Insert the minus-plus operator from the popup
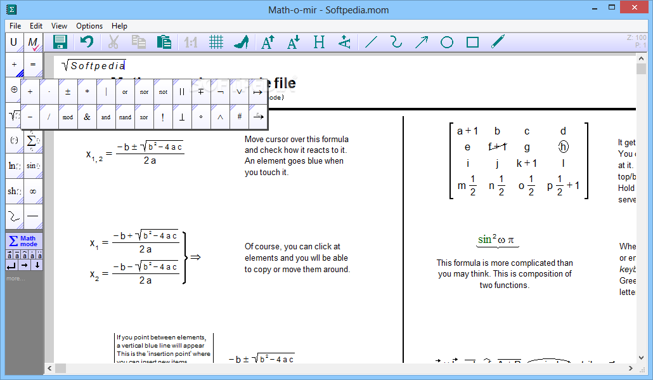The width and height of the screenshot is (653, 380). 201,91
